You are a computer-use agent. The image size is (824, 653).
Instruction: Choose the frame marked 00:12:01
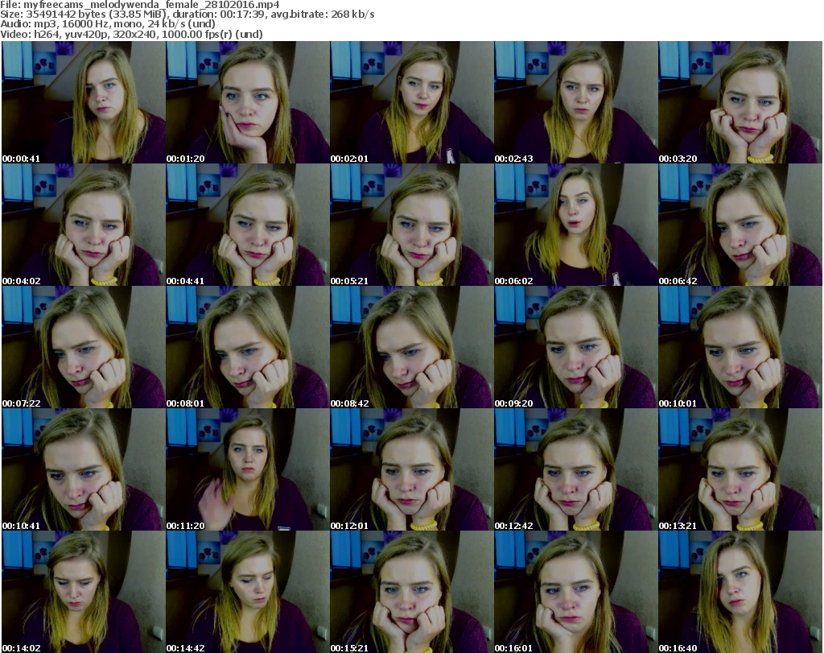tap(412, 469)
